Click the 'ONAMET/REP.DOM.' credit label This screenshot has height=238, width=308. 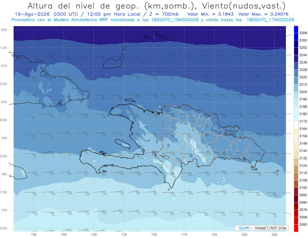pyautogui.click(x=271, y=228)
